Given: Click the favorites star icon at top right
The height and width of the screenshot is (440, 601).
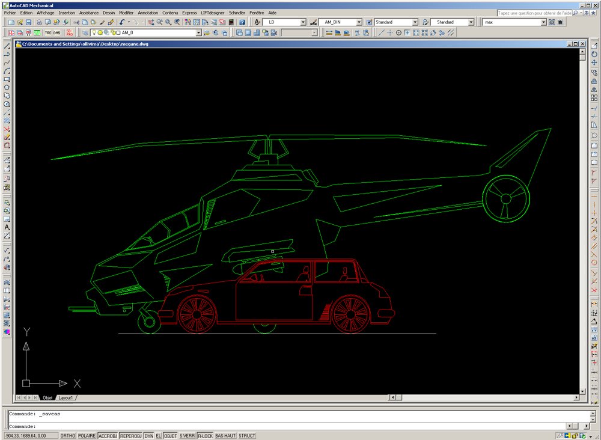Looking at the screenshot, I should pos(594,13).
